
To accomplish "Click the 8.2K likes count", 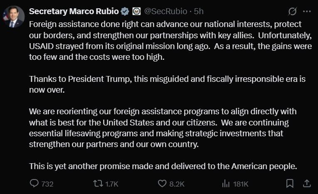I will coord(177,184).
